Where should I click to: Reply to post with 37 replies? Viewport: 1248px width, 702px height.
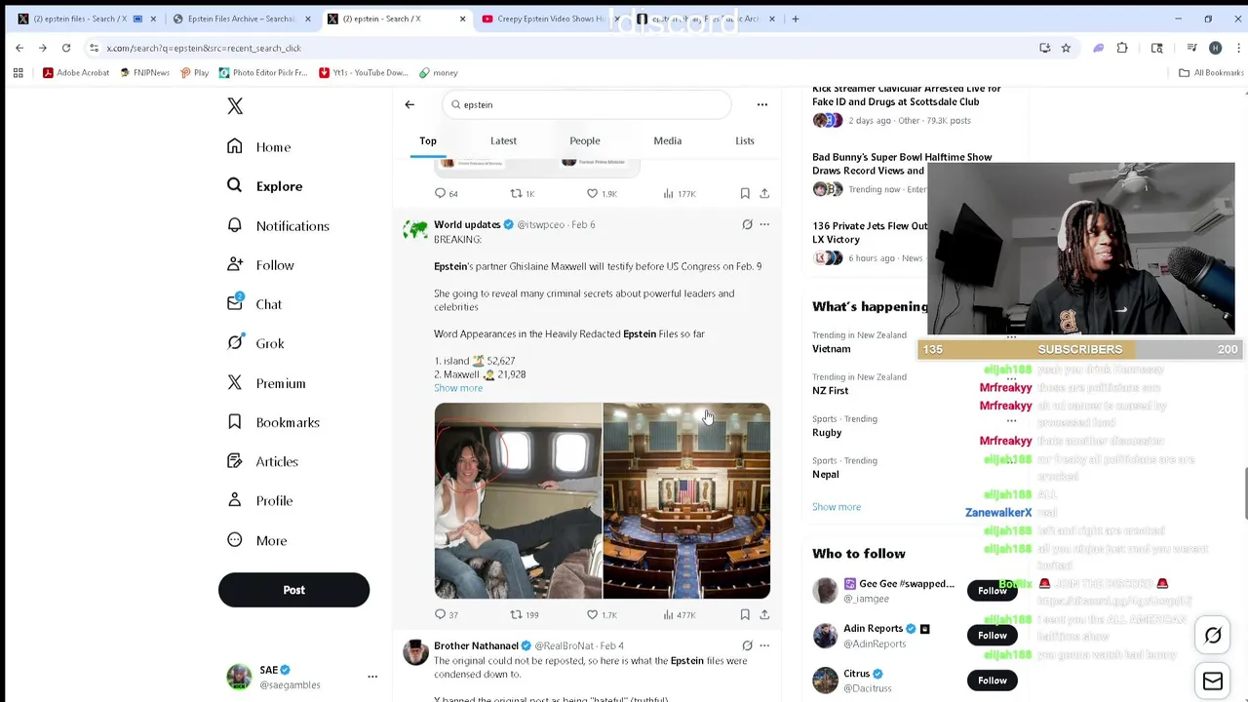tap(446, 614)
